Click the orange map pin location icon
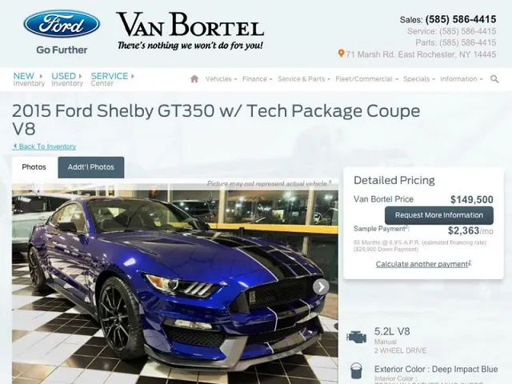The width and height of the screenshot is (512, 384). [x=341, y=54]
